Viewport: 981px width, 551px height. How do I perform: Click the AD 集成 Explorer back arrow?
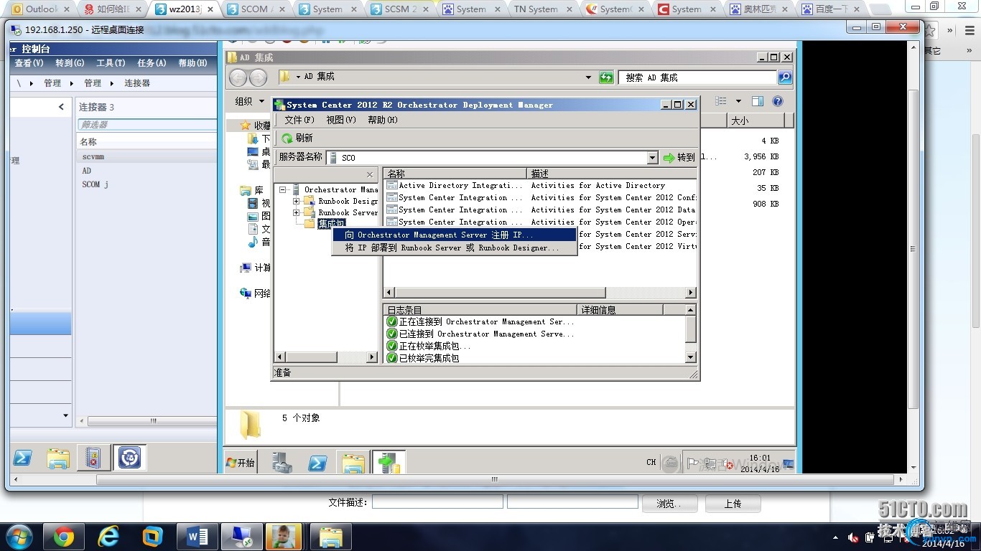tap(238, 77)
